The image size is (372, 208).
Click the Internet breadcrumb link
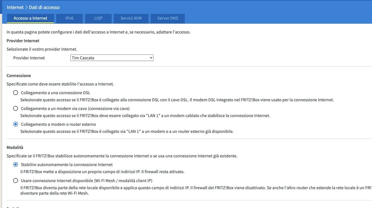tap(16, 7)
